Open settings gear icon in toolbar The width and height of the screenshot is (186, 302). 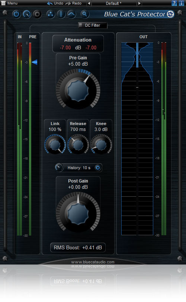pyautogui.click(x=37, y=14)
